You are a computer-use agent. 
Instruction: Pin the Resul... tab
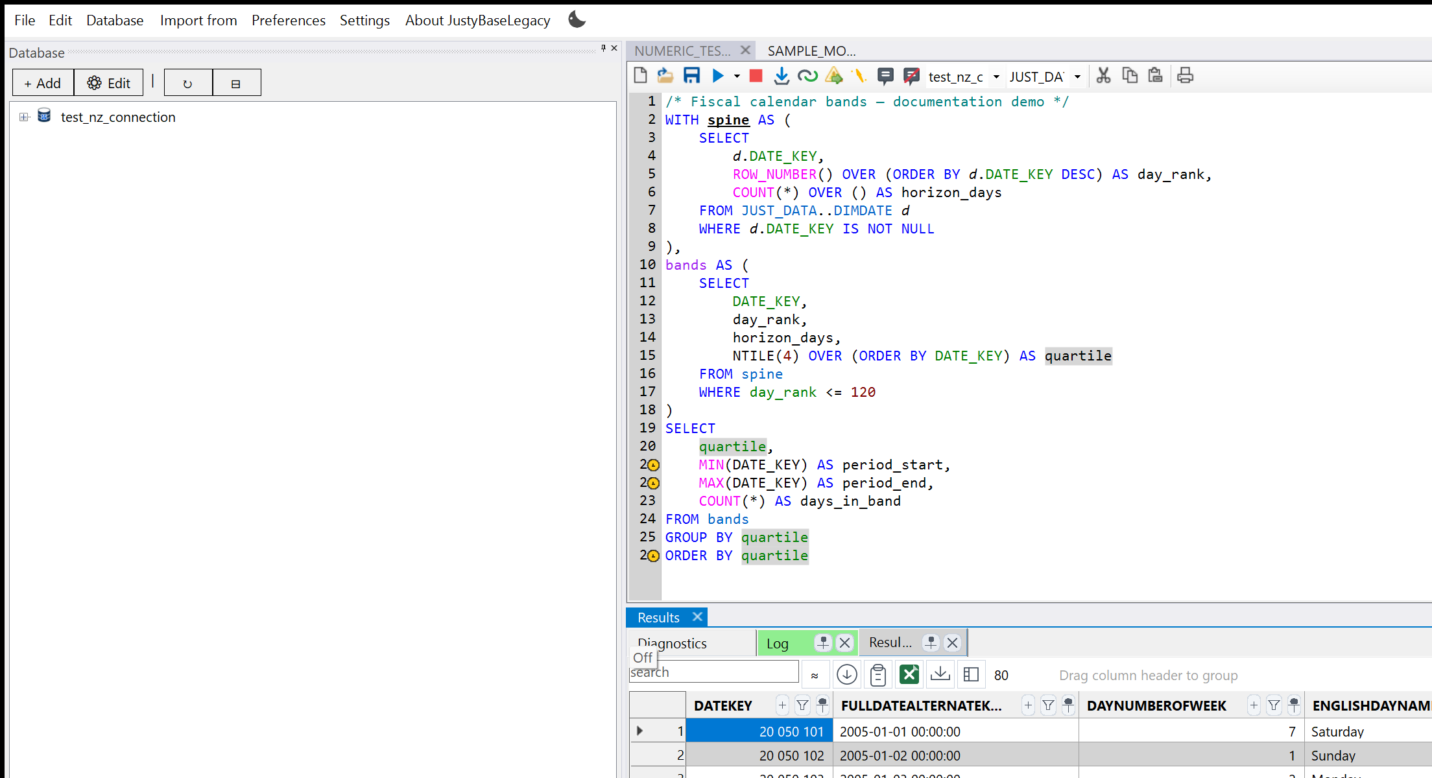coord(931,642)
